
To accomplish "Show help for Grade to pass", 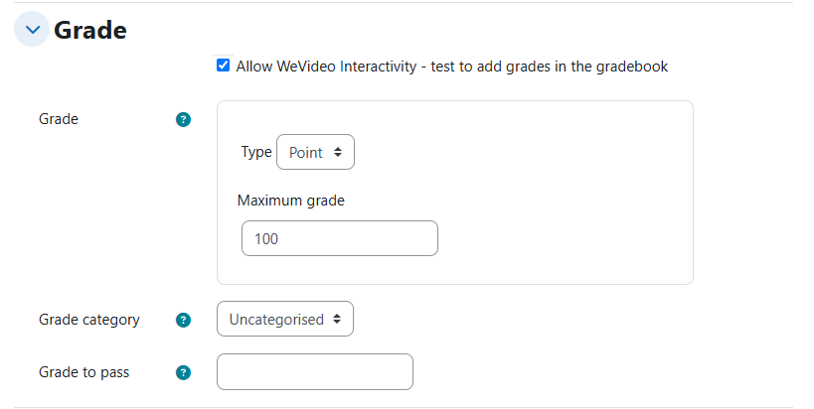I will pyautogui.click(x=183, y=372).
